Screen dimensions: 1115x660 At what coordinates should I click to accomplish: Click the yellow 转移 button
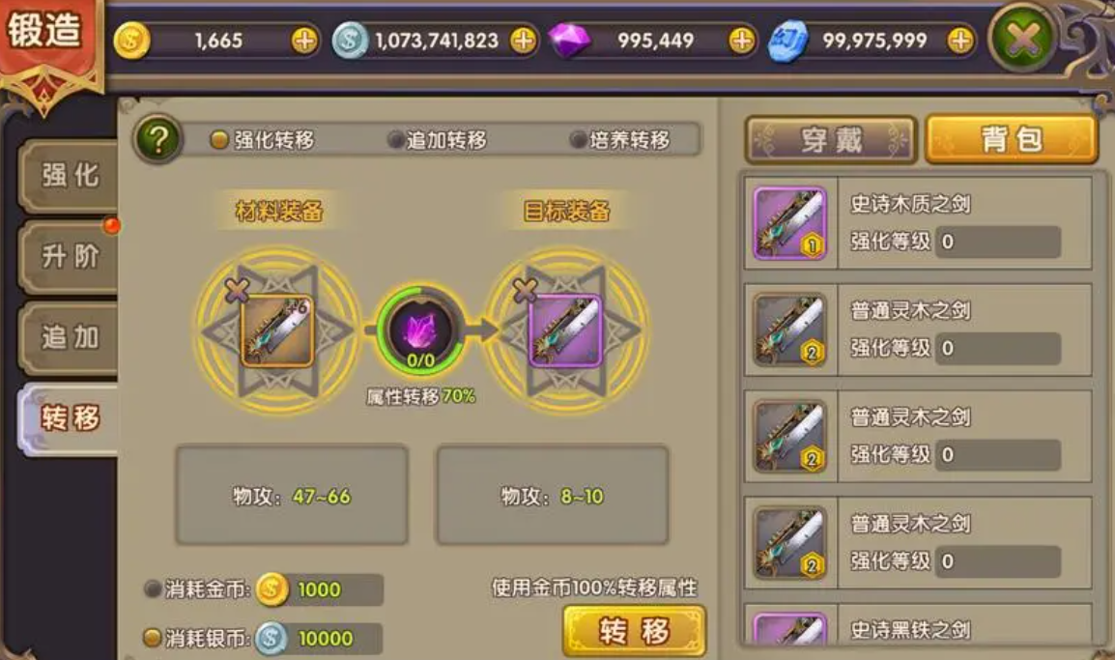[634, 631]
